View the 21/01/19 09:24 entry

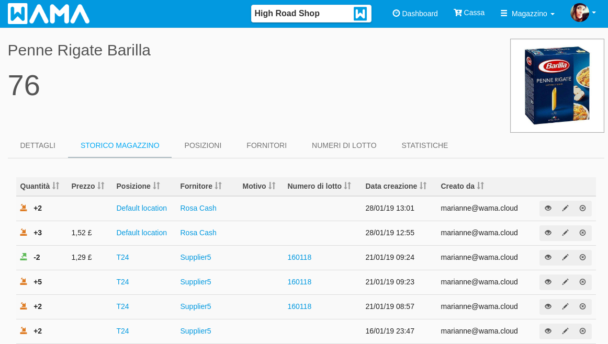548,258
